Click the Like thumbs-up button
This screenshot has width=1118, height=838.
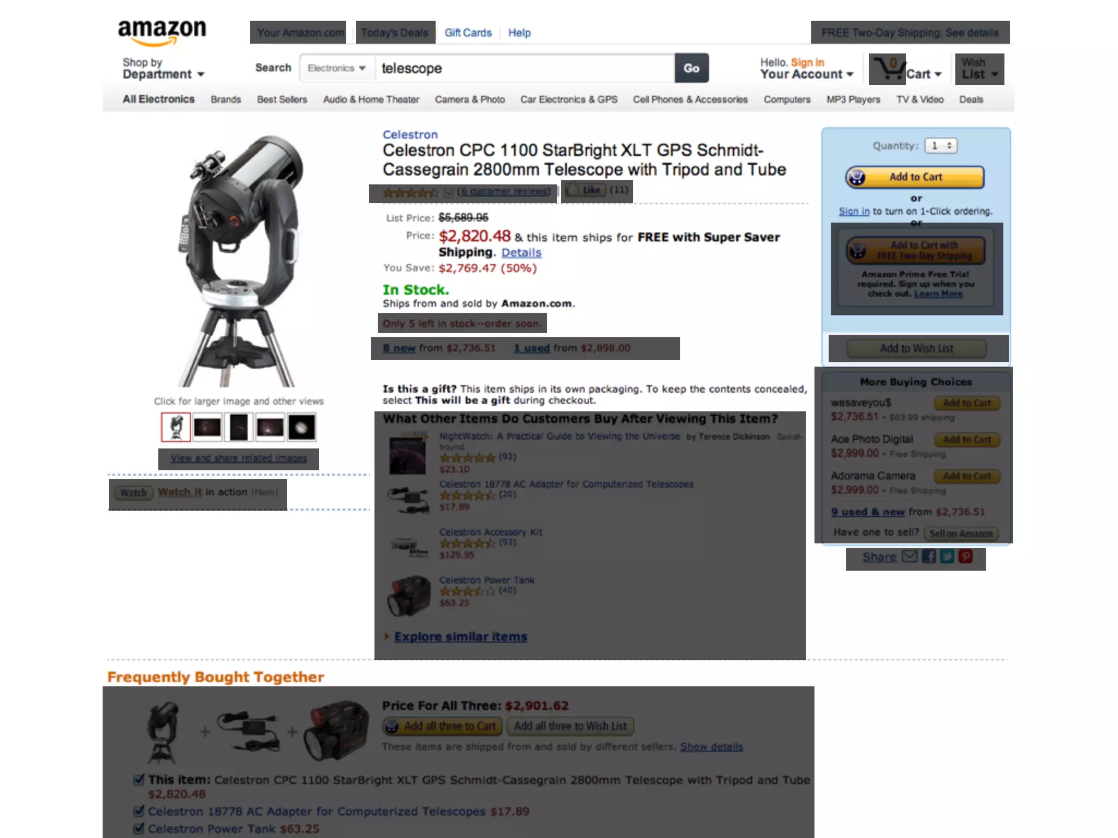[585, 190]
